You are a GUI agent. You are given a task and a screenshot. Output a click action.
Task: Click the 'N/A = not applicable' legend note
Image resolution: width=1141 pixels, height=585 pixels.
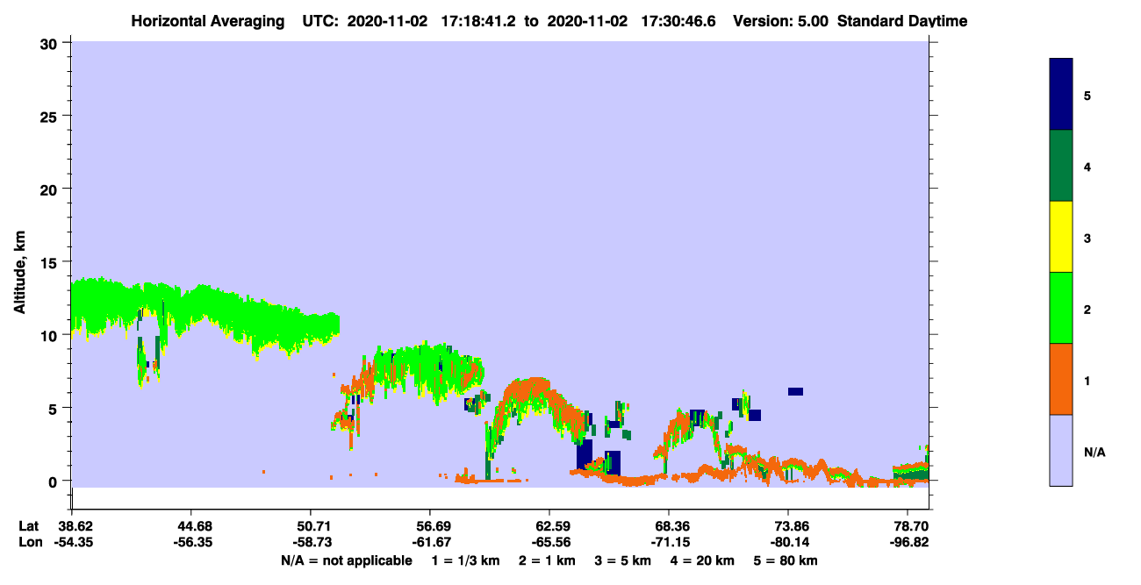(346, 560)
